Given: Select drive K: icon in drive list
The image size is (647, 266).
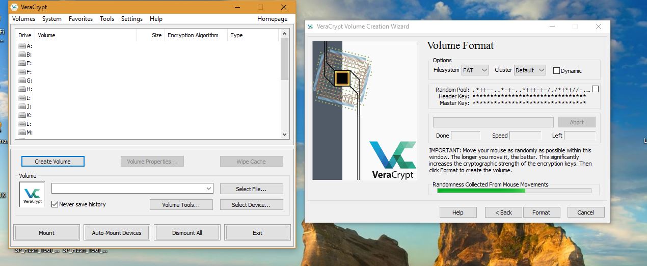Looking at the screenshot, I should coord(22,115).
